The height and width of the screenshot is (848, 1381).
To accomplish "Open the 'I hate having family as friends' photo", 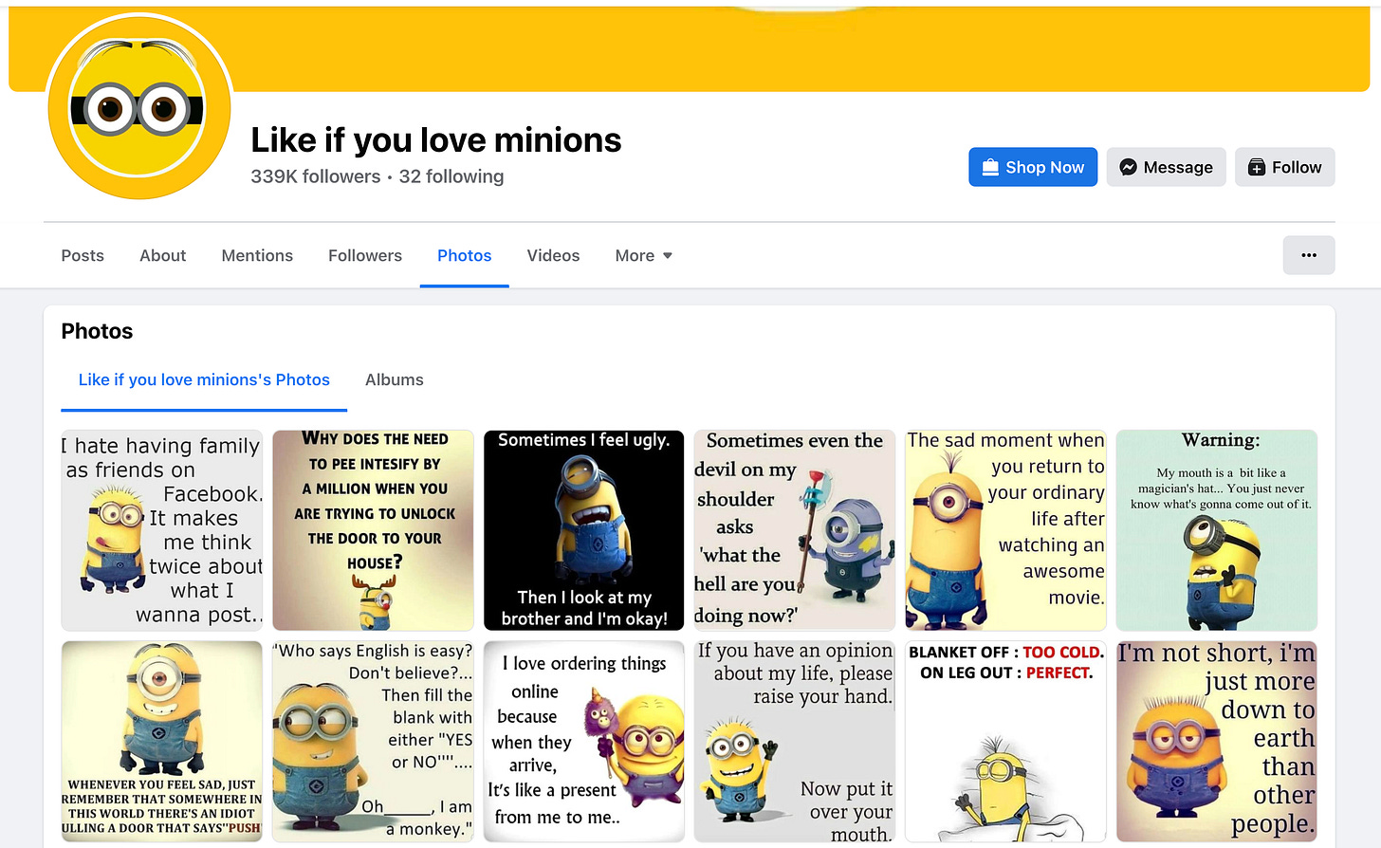I will click(x=162, y=530).
